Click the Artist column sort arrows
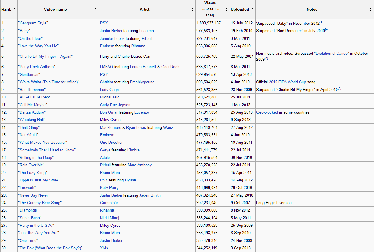 tap(193, 10)
